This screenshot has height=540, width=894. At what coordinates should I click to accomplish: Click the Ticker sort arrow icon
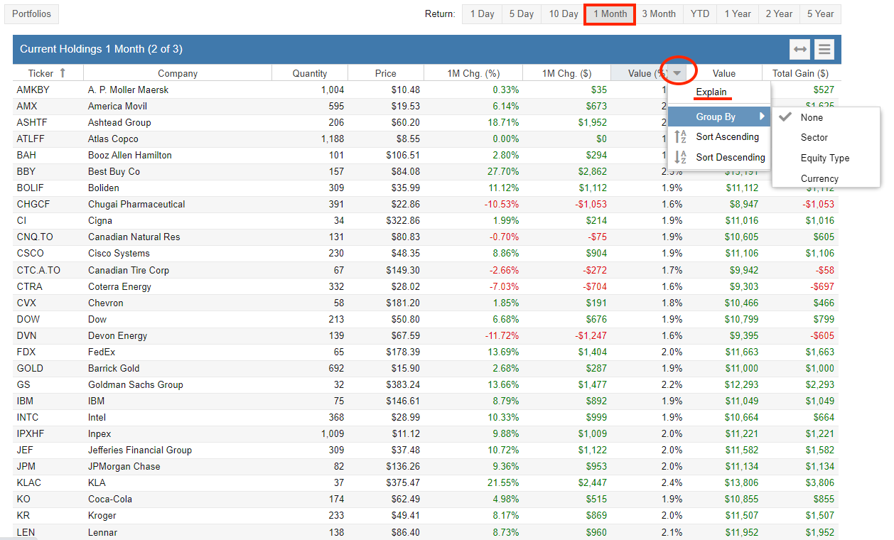click(63, 73)
